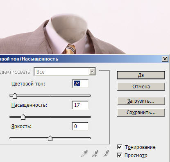Click the Яркость label

pos(21,126)
